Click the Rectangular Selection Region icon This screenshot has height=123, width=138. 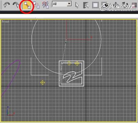click(x=96, y=5)
